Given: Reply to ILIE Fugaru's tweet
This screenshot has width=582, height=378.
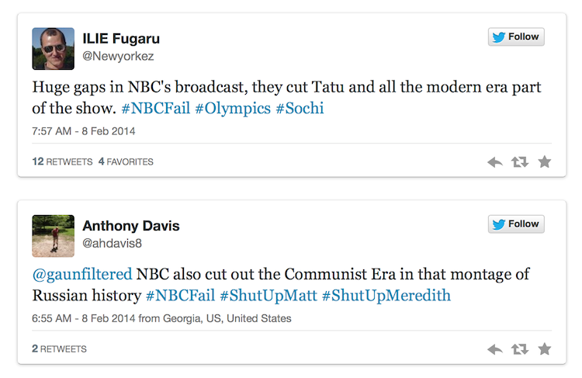Looking at the screenshot, I should [495, 162].
